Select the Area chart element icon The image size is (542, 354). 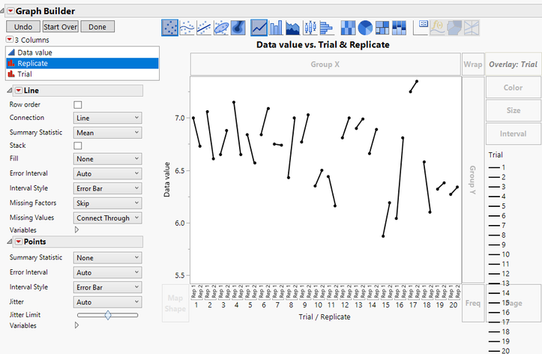(x=292, y=28)
